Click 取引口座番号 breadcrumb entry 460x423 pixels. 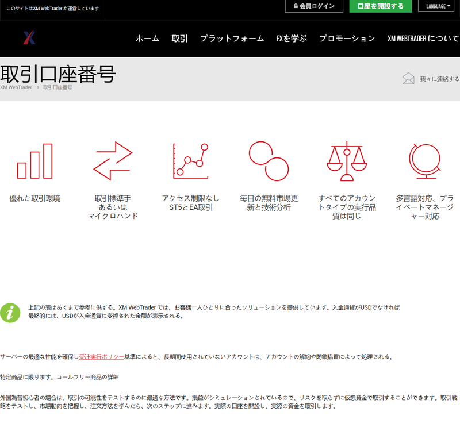57,87
